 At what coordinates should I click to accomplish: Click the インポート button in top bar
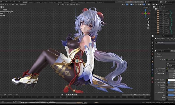pyautogui.click(x=131, y=2)
